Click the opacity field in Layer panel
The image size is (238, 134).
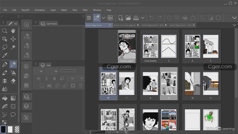(68, 71)
